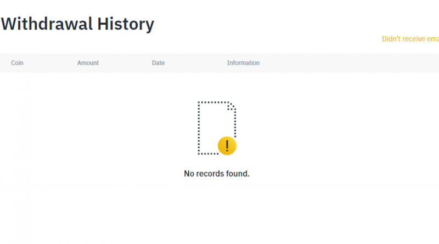The width and height of the screenshot is (439, 244).
Task: Click the gray header bar right of Information
Action: point(349,63)
